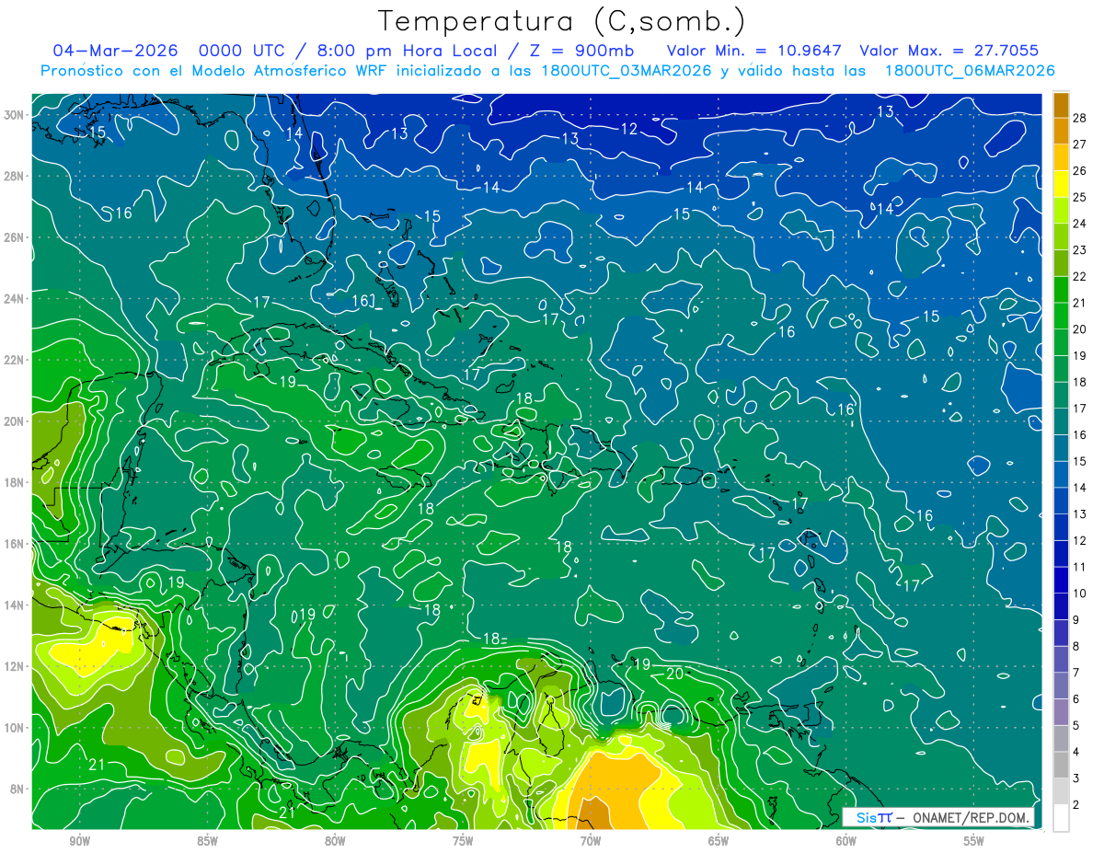Select the valid-until time '1800UTC_06MAR2026'
Viewport: 1104px width, 853px height.
pos(970,71)
